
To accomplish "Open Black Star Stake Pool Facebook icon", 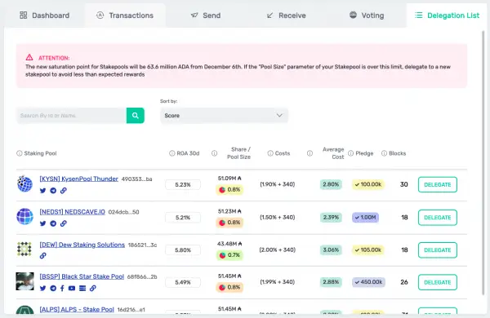I will 62,288.
